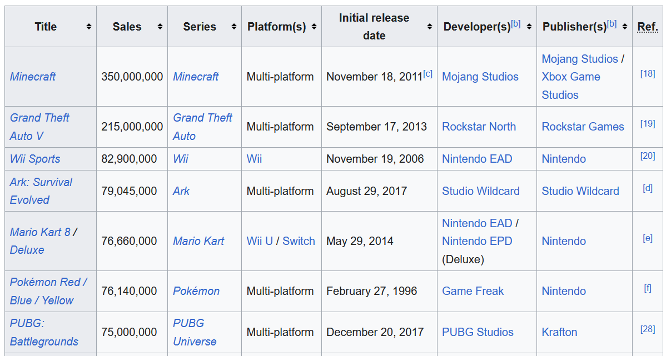Image resolution: width=671 pixels, height=356 pixels.
Task: Select the 350,000,000 sales figure
Action: [132, 77]
